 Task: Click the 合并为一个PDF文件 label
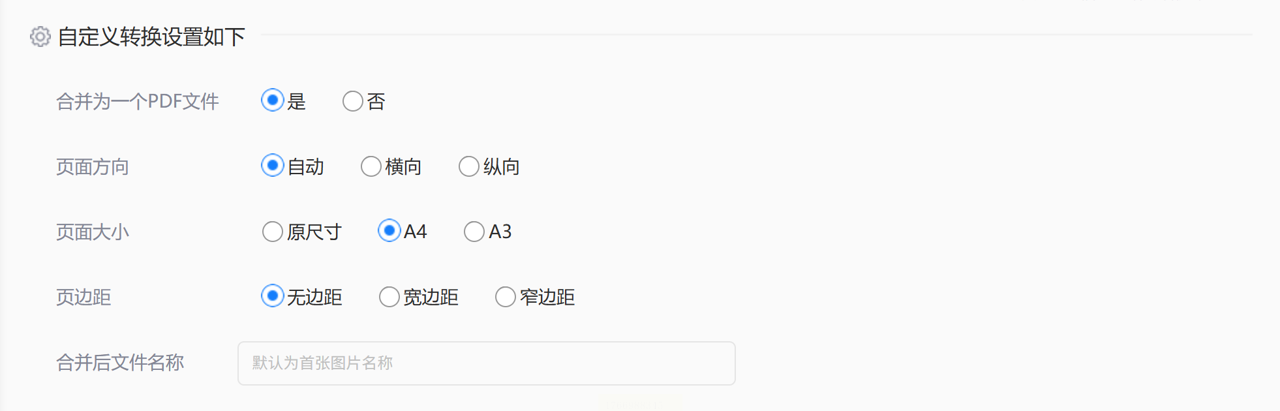pos(138,102)
